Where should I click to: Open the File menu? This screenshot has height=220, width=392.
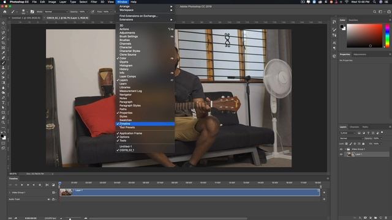(34, 2)
